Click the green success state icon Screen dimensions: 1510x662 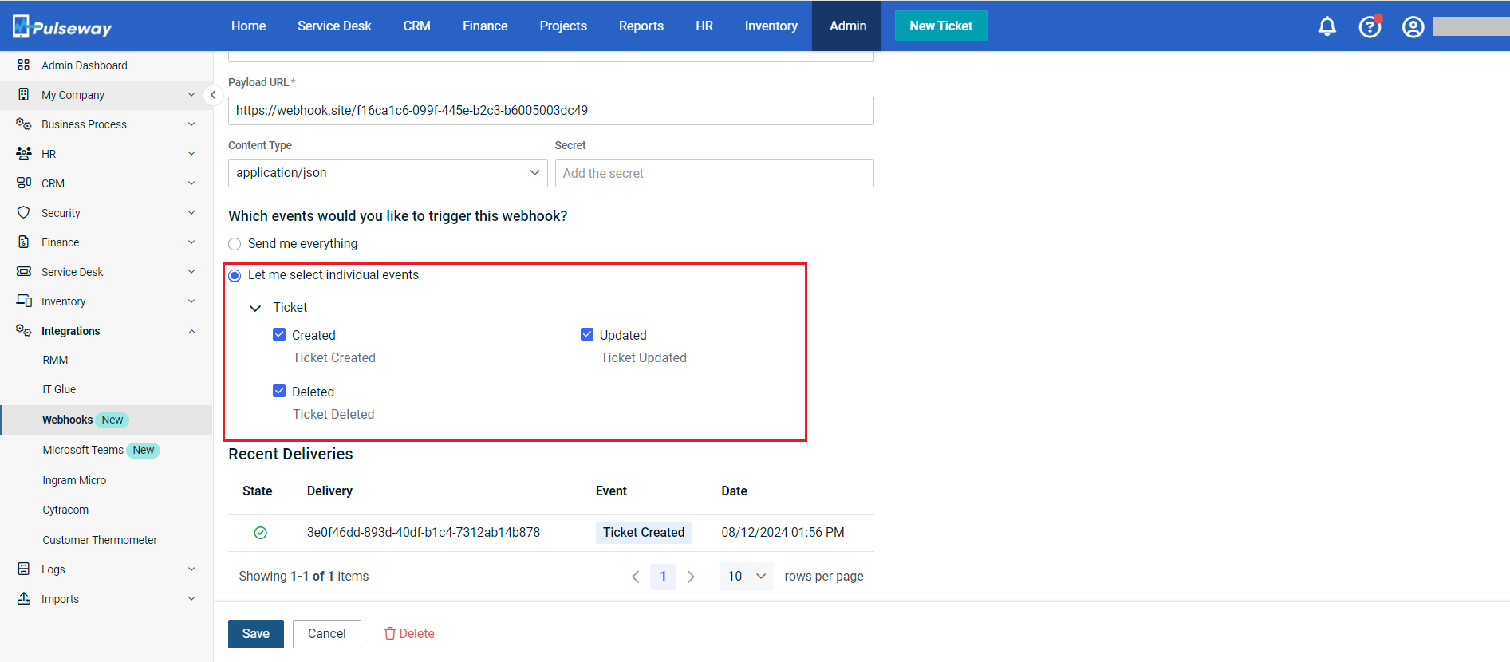pyautogui.click(x=260, y=533)
